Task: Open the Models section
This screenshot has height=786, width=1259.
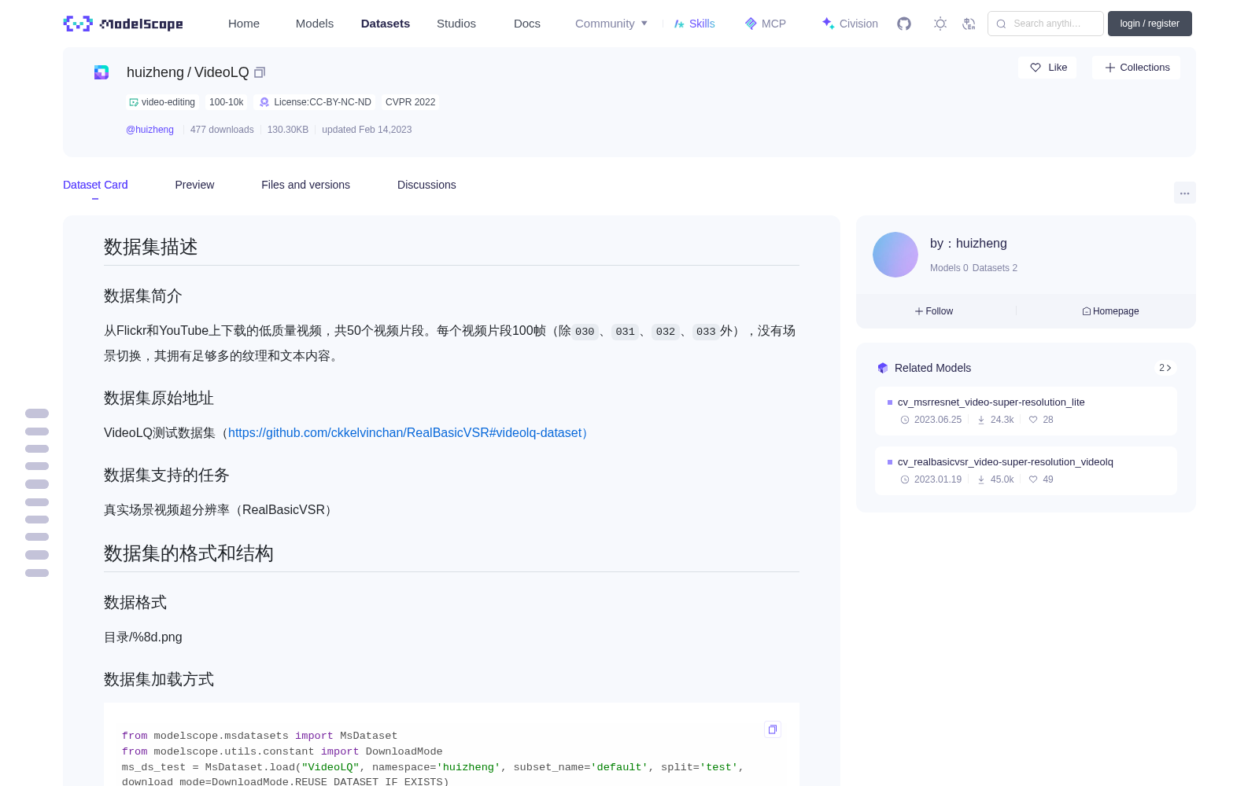Action: click(315, 24)
